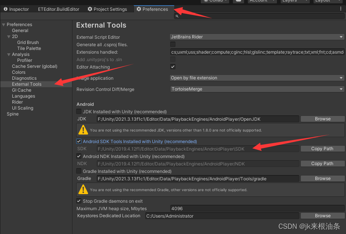Switch to the ETEditor.BuildEditor tab
Screen dimensions: 346x234
(58, 9)
